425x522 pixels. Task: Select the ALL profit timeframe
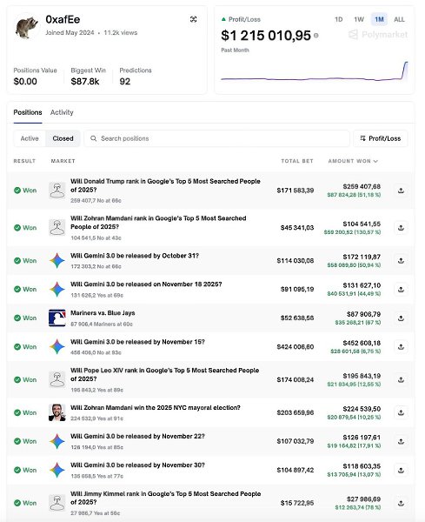pos(399,19)
